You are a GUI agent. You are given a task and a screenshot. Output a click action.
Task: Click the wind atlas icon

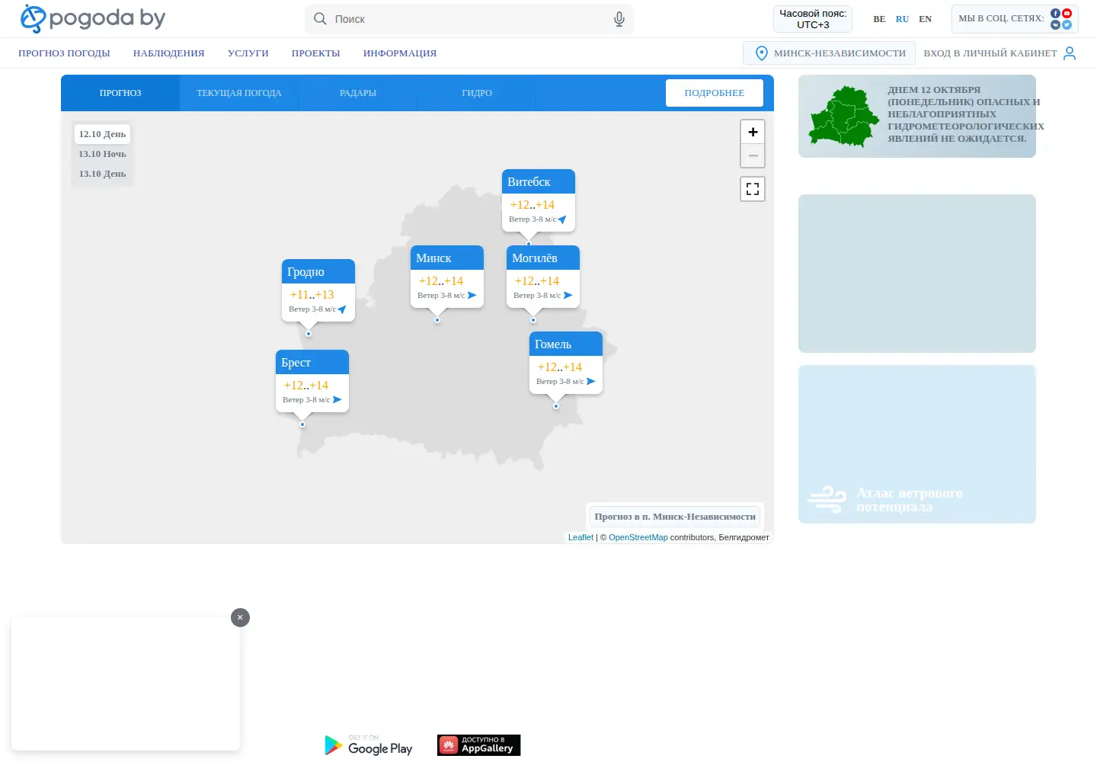(x=827, y=500)
